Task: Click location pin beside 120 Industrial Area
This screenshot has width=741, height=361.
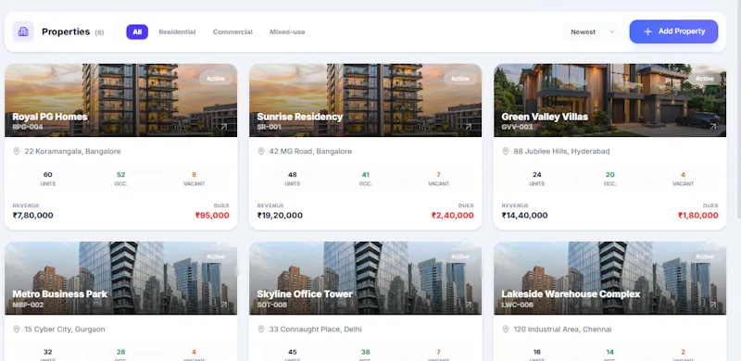Action: click(x=506, y=329)
